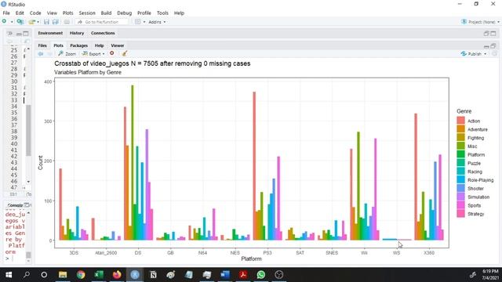Image resolution: width=502 pixels, height=282 pixels.
Task: Click next plot arrow in Plots pane
Action: click(x=49, y=54)
